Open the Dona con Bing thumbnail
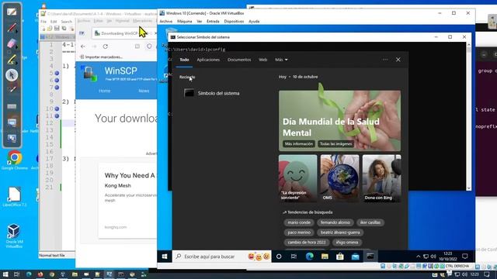The height and width of the screenshot is (279, 497). 381,178
